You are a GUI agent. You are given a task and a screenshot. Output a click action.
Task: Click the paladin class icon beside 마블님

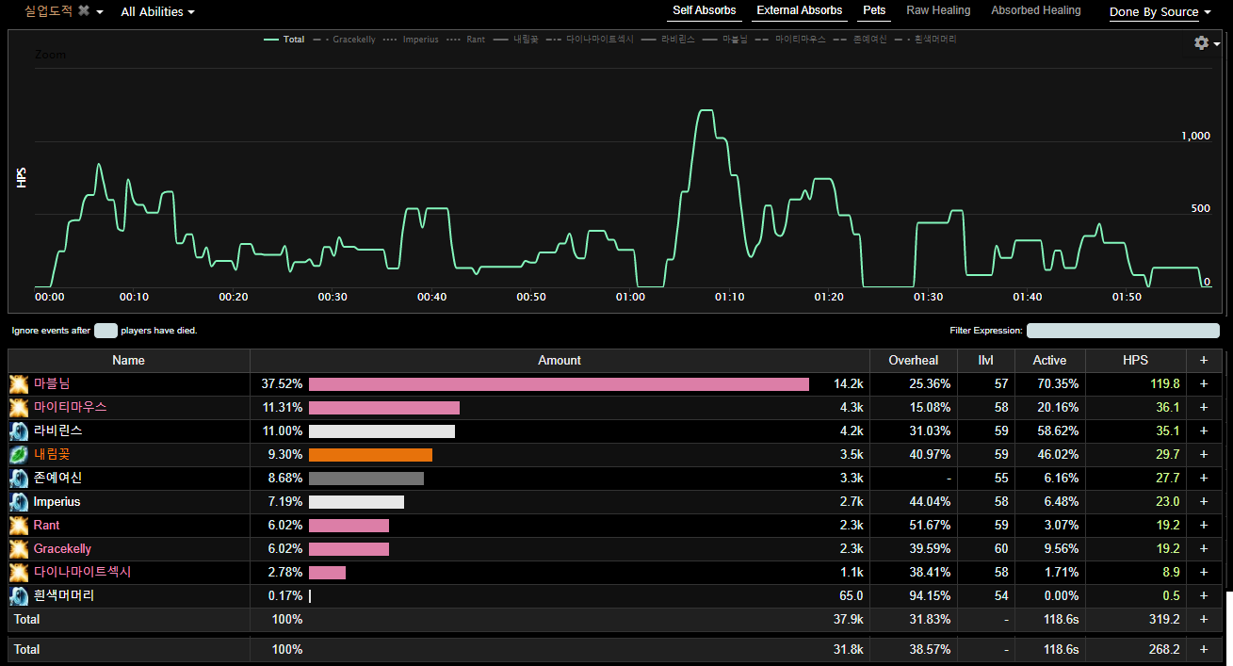19,383
